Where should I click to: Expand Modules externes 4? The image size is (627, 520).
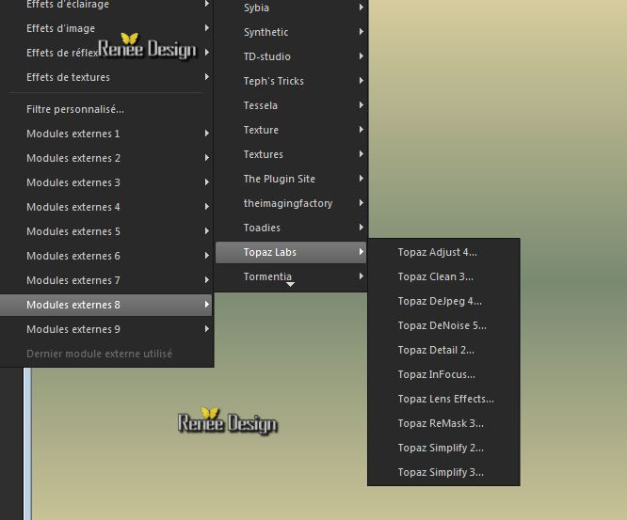pyautogui.click(x=106, y=207)
